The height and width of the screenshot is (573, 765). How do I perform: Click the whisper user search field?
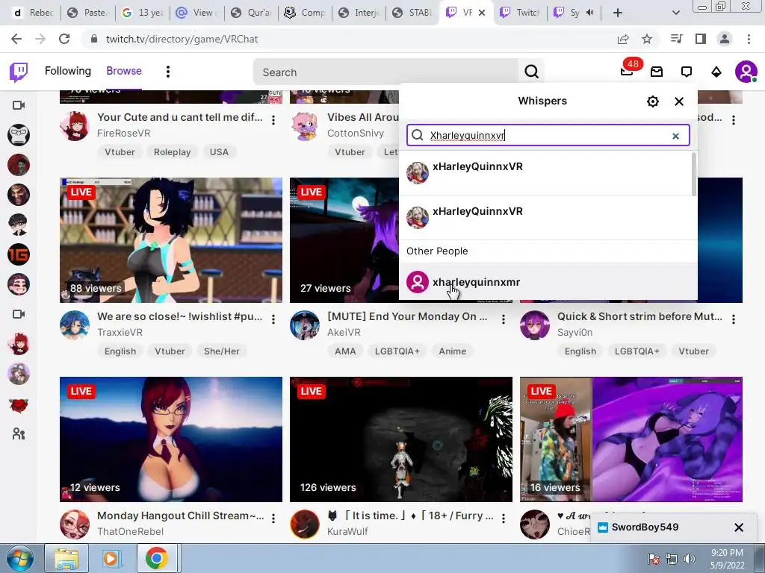[548, 135]
